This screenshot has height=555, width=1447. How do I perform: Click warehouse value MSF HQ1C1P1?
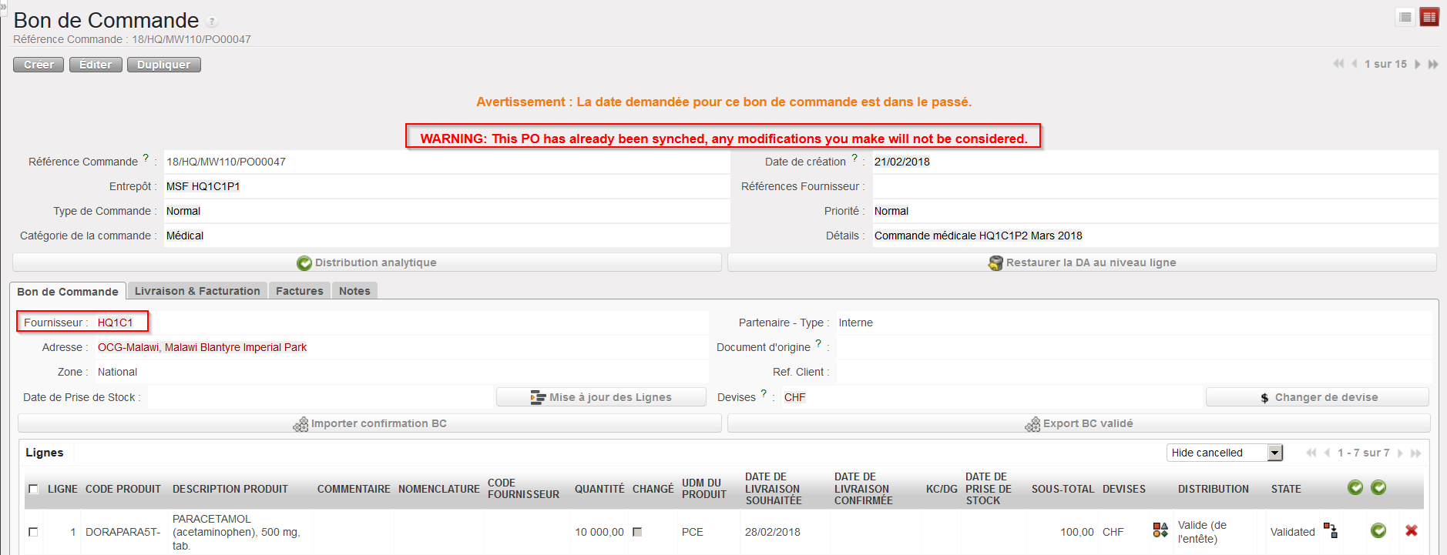[203, 186]
